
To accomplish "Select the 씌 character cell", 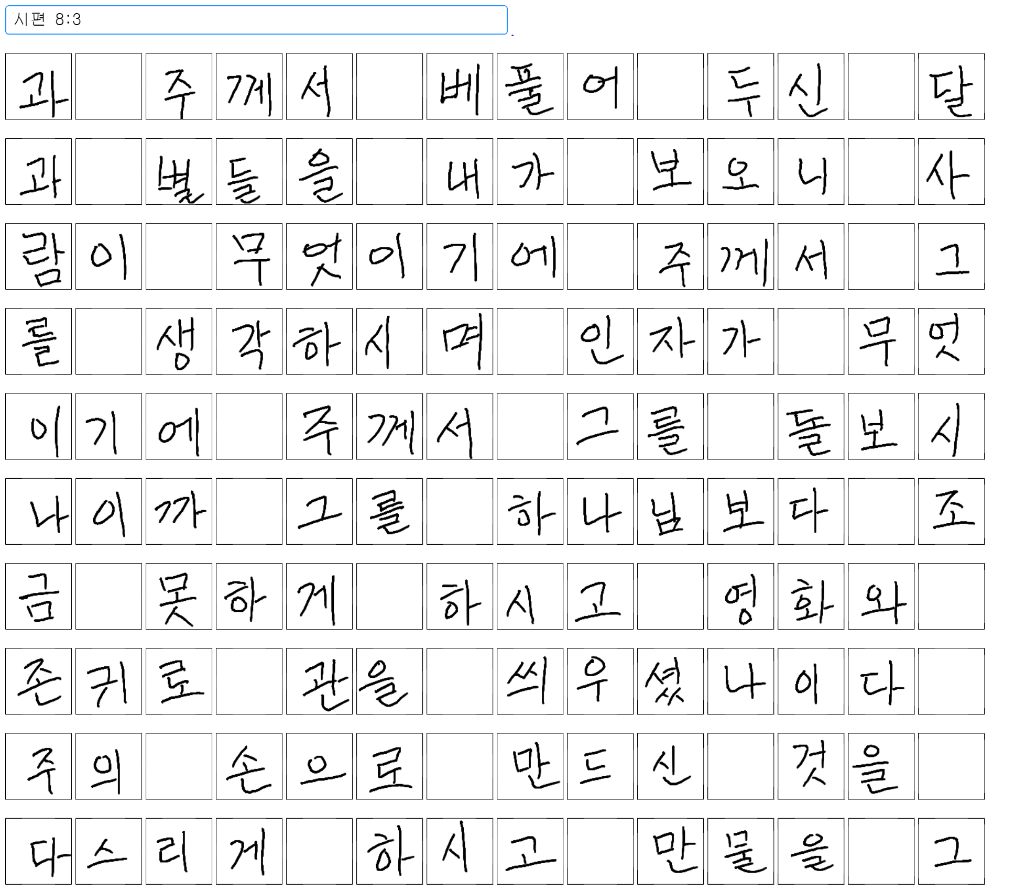I will coord(530,681).
